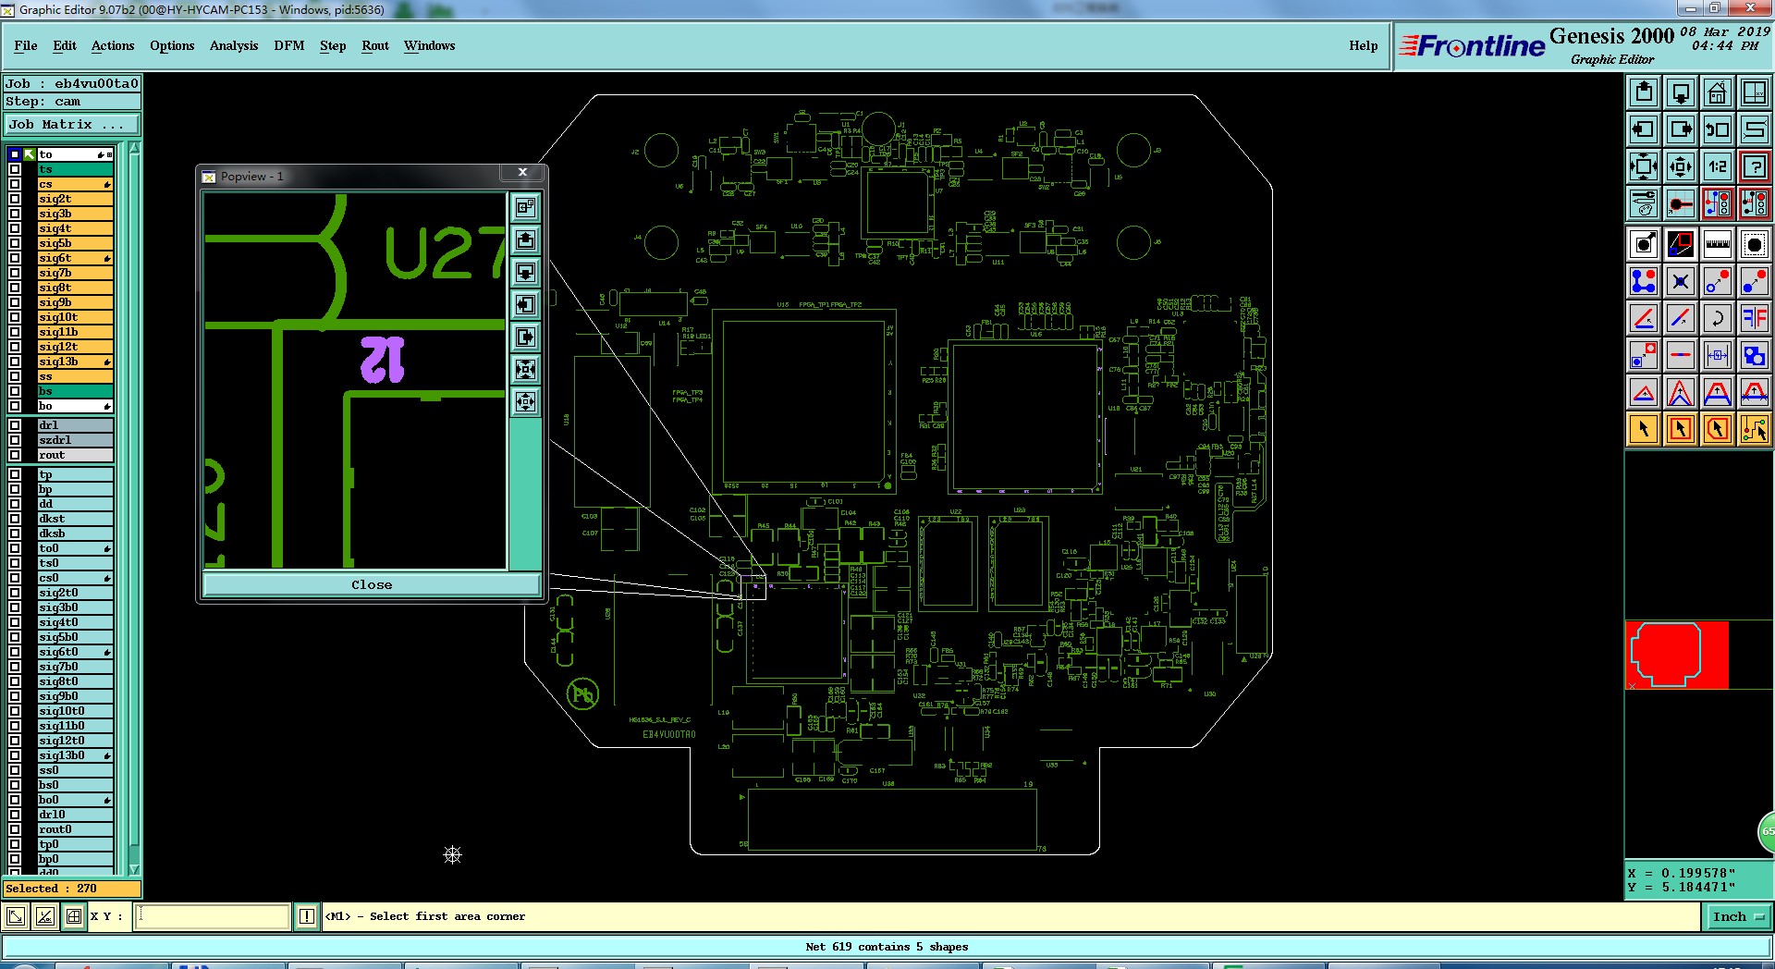
Task: Choose the plain arrow select tool
Action: (x=1644, y=429)
